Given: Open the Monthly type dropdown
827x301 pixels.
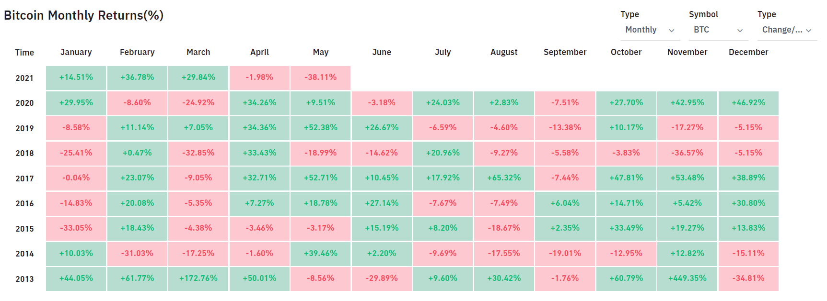Looking at the screenshot, I should click(649, 30).
